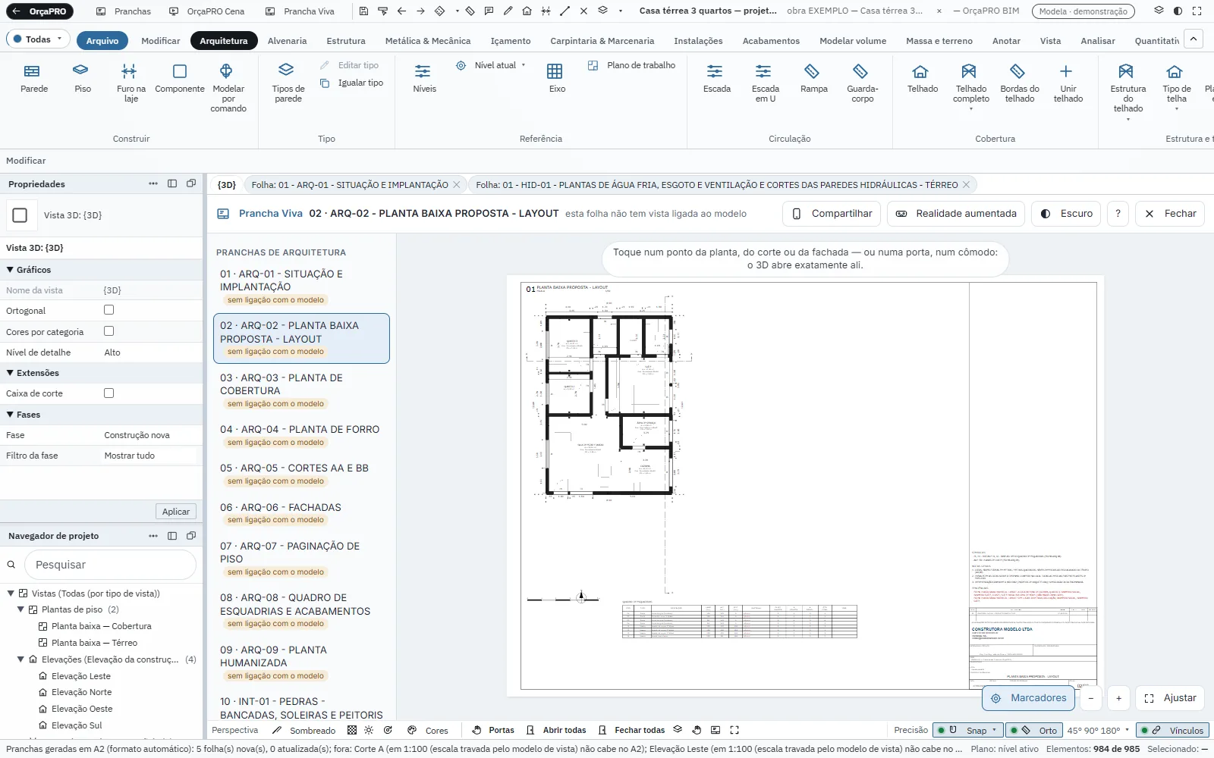Viewport: 1214px width, 758px height.
Task: Open the Níveis levels tool
Action: tap(424, 78)
